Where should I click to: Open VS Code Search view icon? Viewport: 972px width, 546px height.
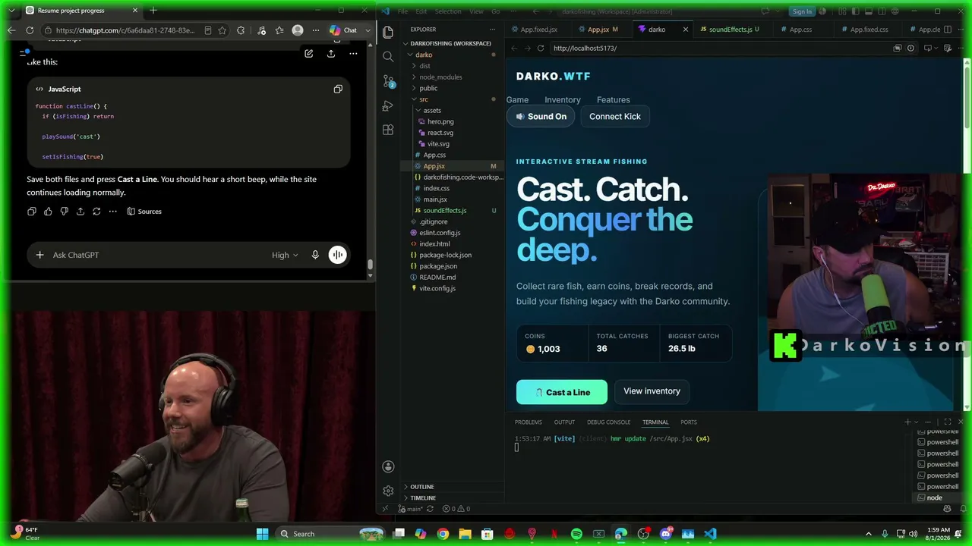click(388, 57)
